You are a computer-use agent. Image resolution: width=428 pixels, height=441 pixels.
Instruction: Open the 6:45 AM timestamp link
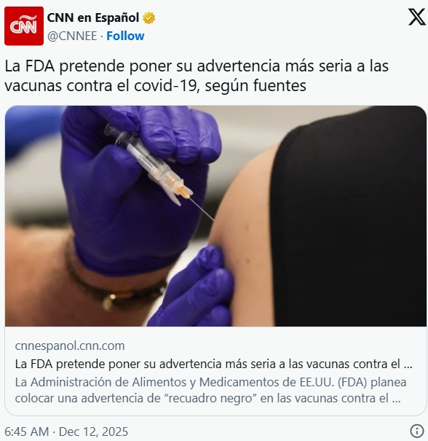tap(27, 432)
